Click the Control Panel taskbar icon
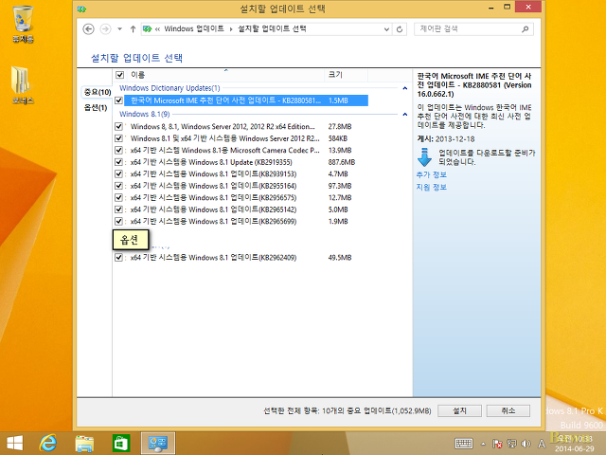The width and height of the screenshot is (606, 455). point(158,443)
